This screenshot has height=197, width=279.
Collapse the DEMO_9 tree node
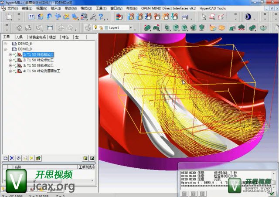5,49
